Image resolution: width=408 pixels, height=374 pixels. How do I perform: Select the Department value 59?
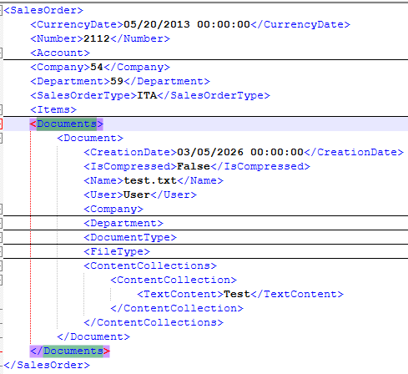[x=117, y=81]
